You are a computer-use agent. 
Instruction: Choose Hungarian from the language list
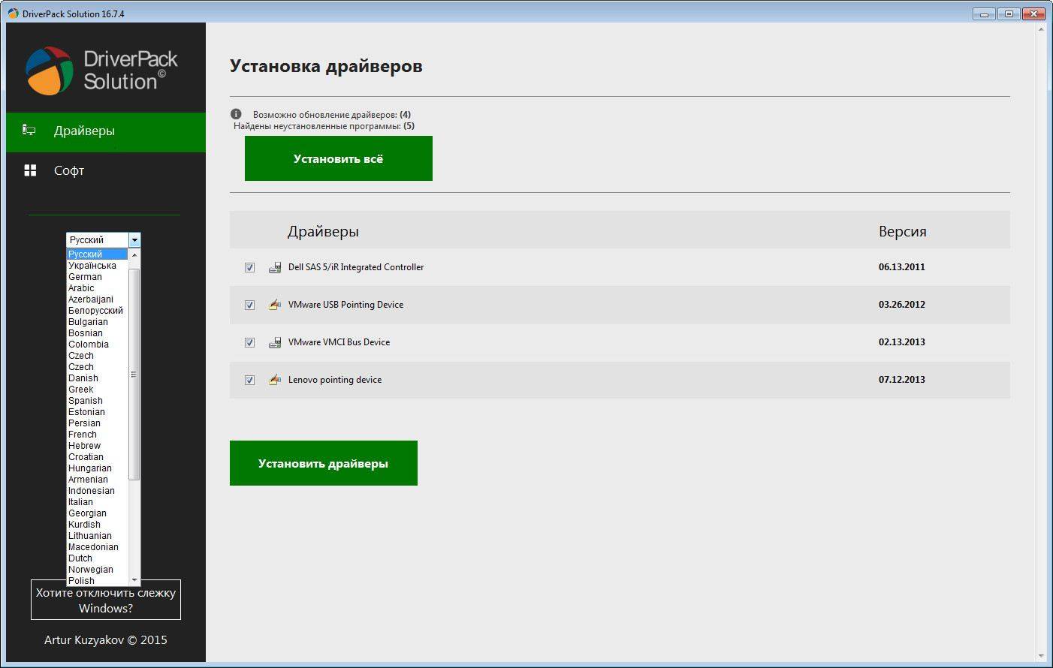[x=98, y=468]
